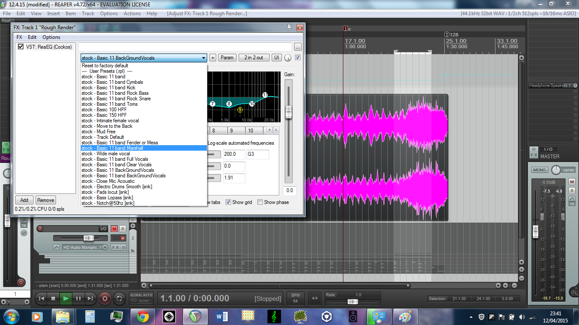Click the phase invert icon on track 1 mixer strip
The image size is (579, 325).
pos(24,233)
